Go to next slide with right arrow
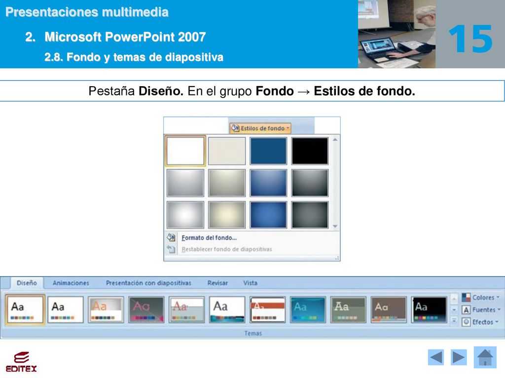 (x=459, y=357)
